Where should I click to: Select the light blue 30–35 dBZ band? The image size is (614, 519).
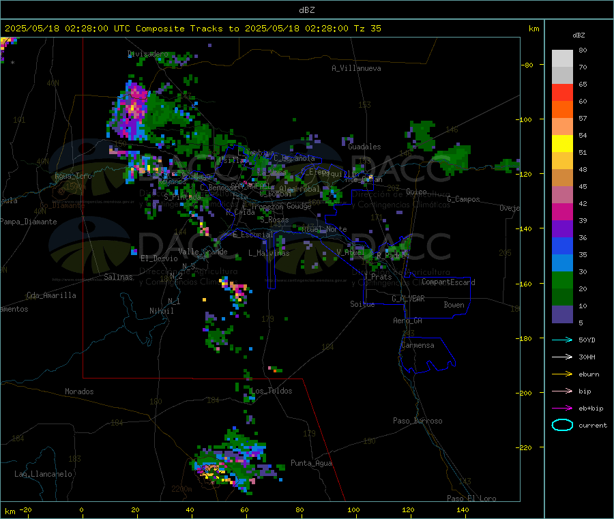coord(562,263)
